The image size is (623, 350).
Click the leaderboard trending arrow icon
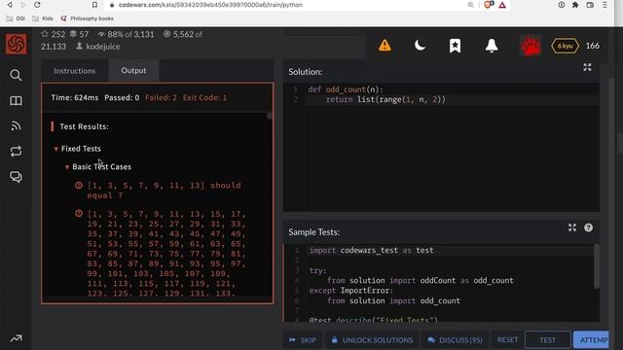coord(16,338)
